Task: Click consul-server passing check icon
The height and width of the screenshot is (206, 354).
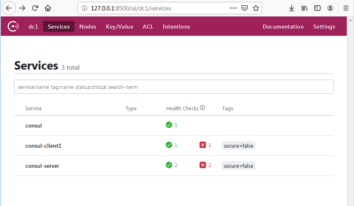Action: [x=169, y=165]
